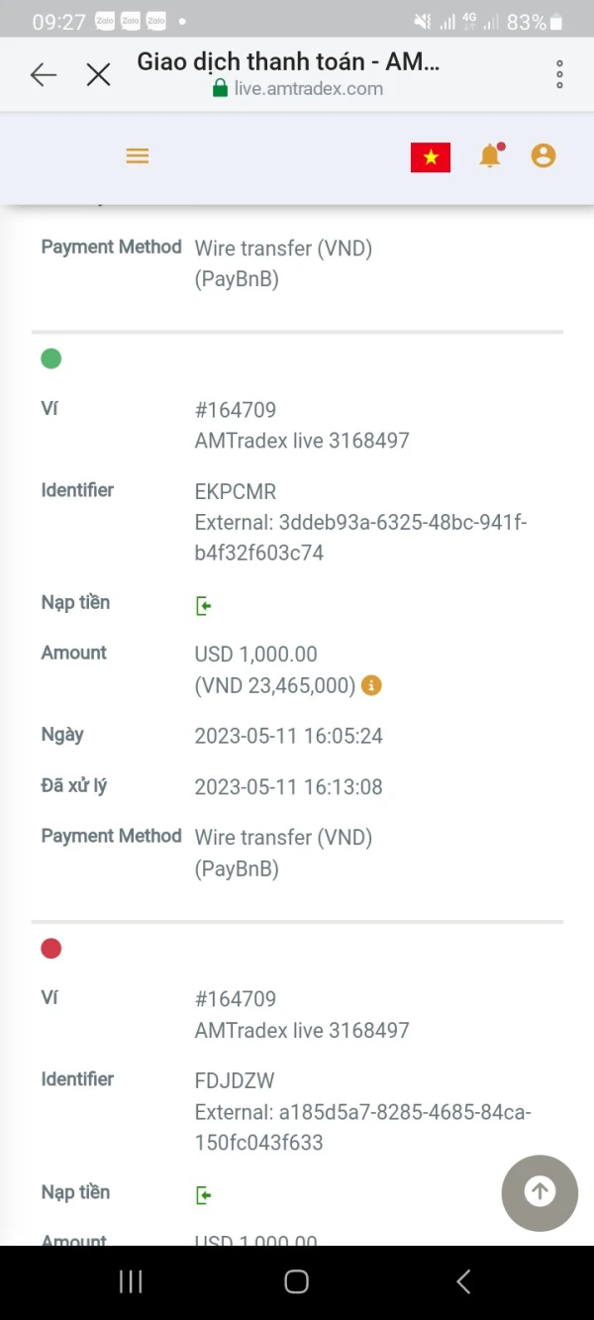Tap the browser back arrow
Image resolution: width=594 pixels, height=1320 pixels.
coord(44,74)
